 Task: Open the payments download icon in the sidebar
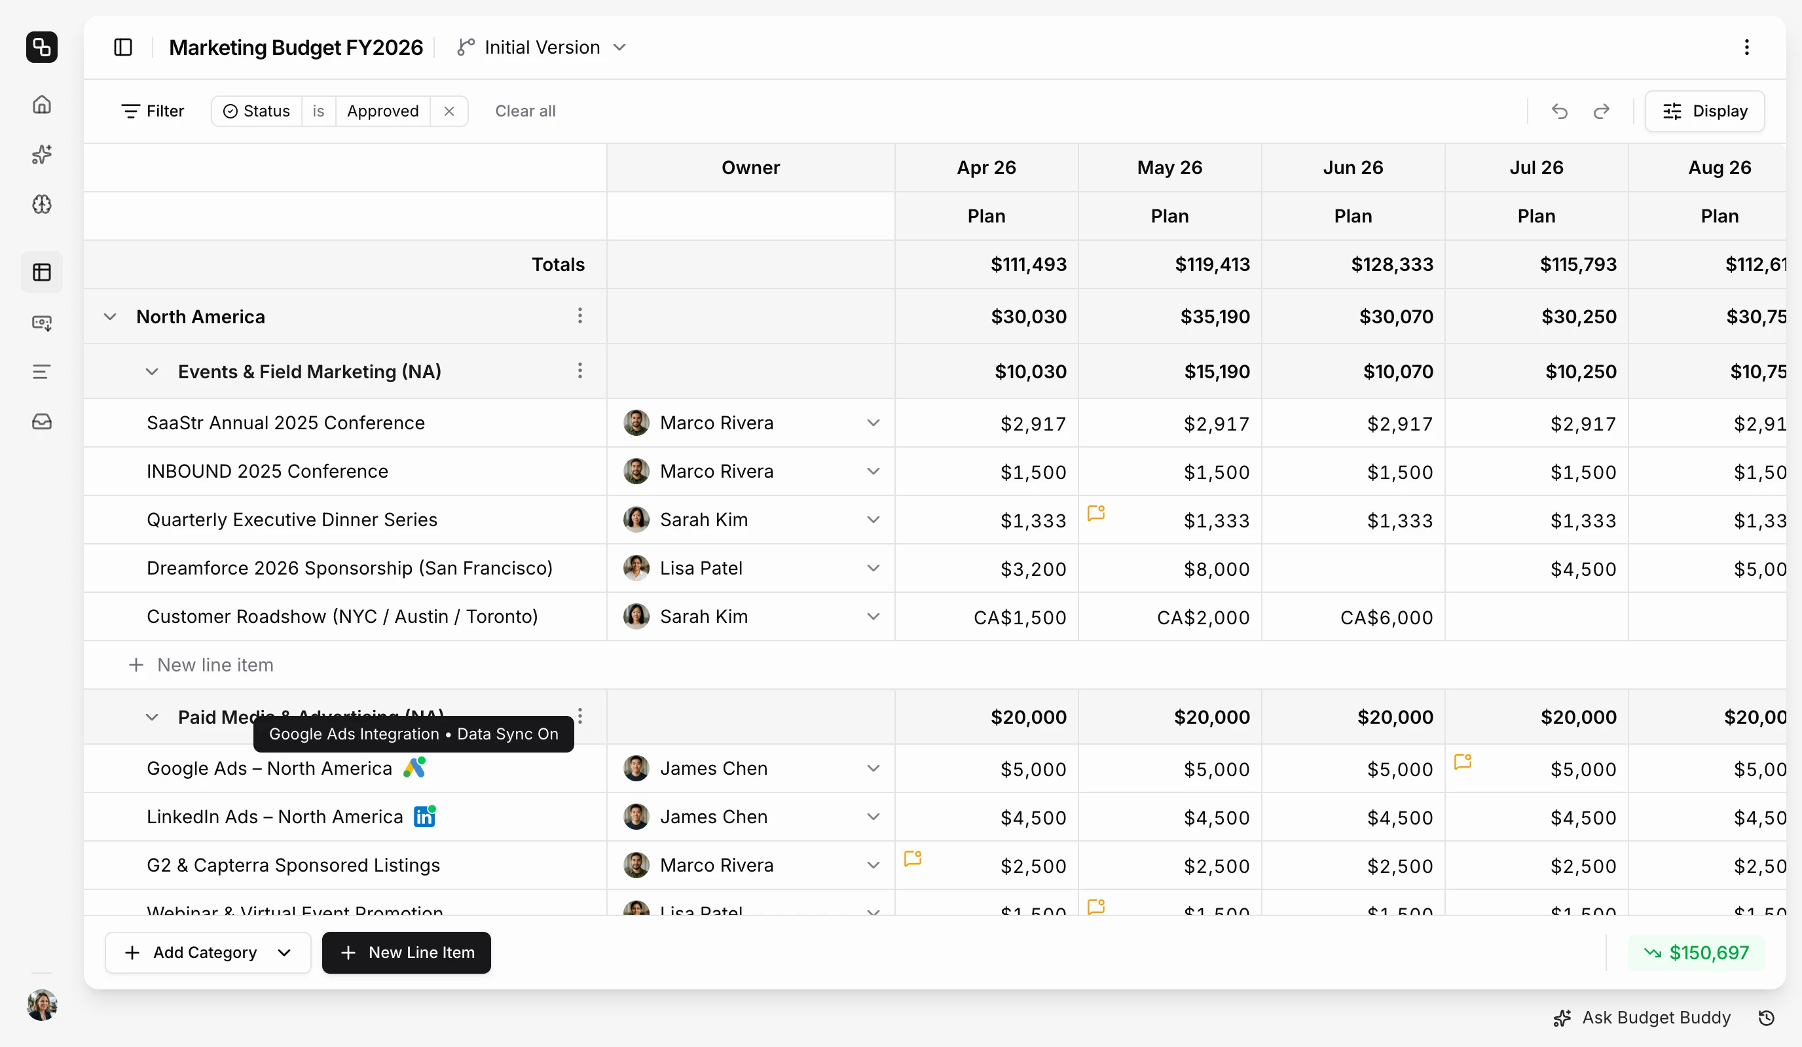pos(41,323)
